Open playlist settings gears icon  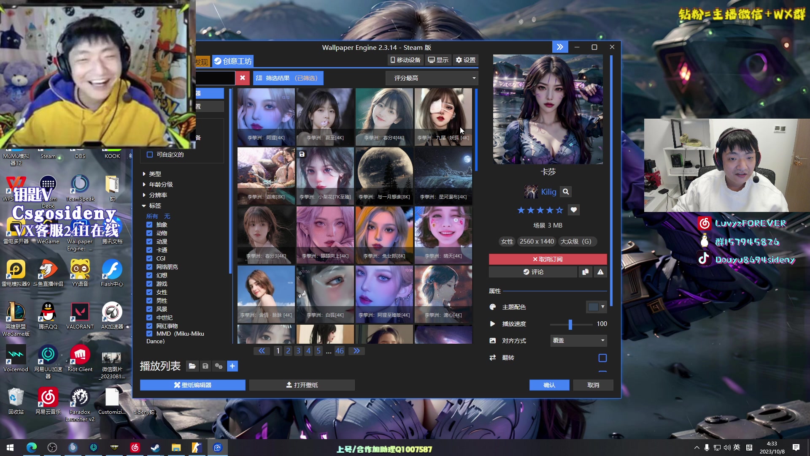click(x=219, y=366)
